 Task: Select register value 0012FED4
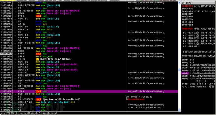click(x=187, y=19)
